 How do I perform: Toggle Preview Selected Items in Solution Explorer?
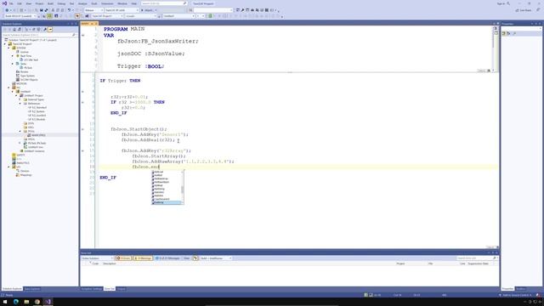(x=50, y=30)
